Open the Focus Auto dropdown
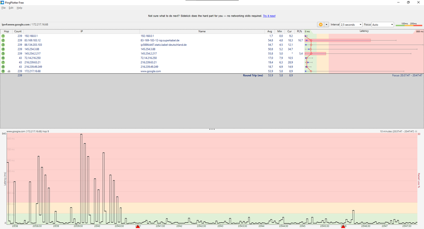 pyautogui.click(x=383, y=25)
